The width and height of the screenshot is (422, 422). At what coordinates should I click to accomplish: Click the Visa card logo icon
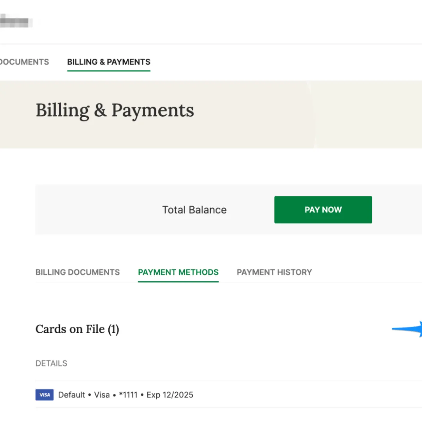[44, 395]
